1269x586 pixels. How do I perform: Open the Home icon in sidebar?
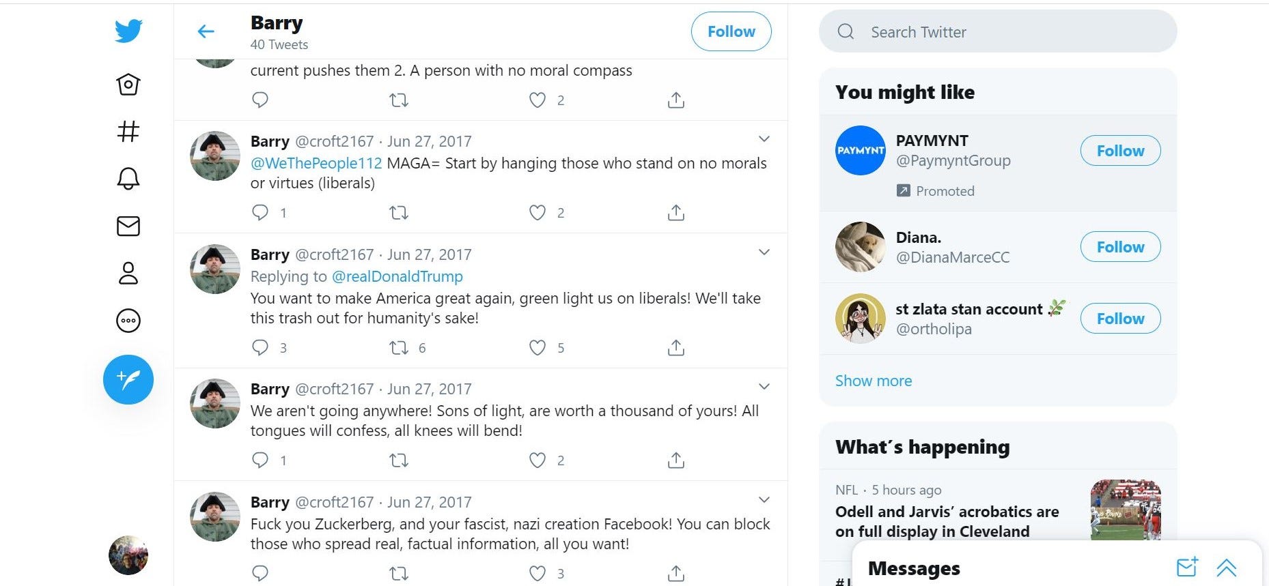click(x=128, y=85)
